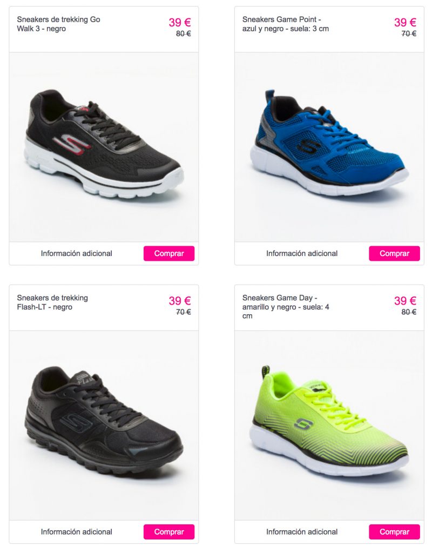
Task: Open the 'Sneakers de trekking Flash-LT - negro' title
Action: (x=52, y=302)
